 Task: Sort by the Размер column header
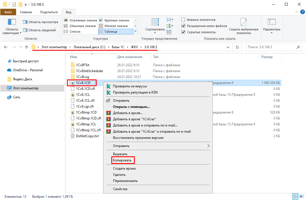267,57
